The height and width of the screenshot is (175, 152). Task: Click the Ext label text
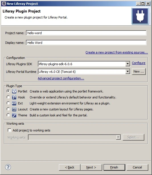click(x=20, y=103)
